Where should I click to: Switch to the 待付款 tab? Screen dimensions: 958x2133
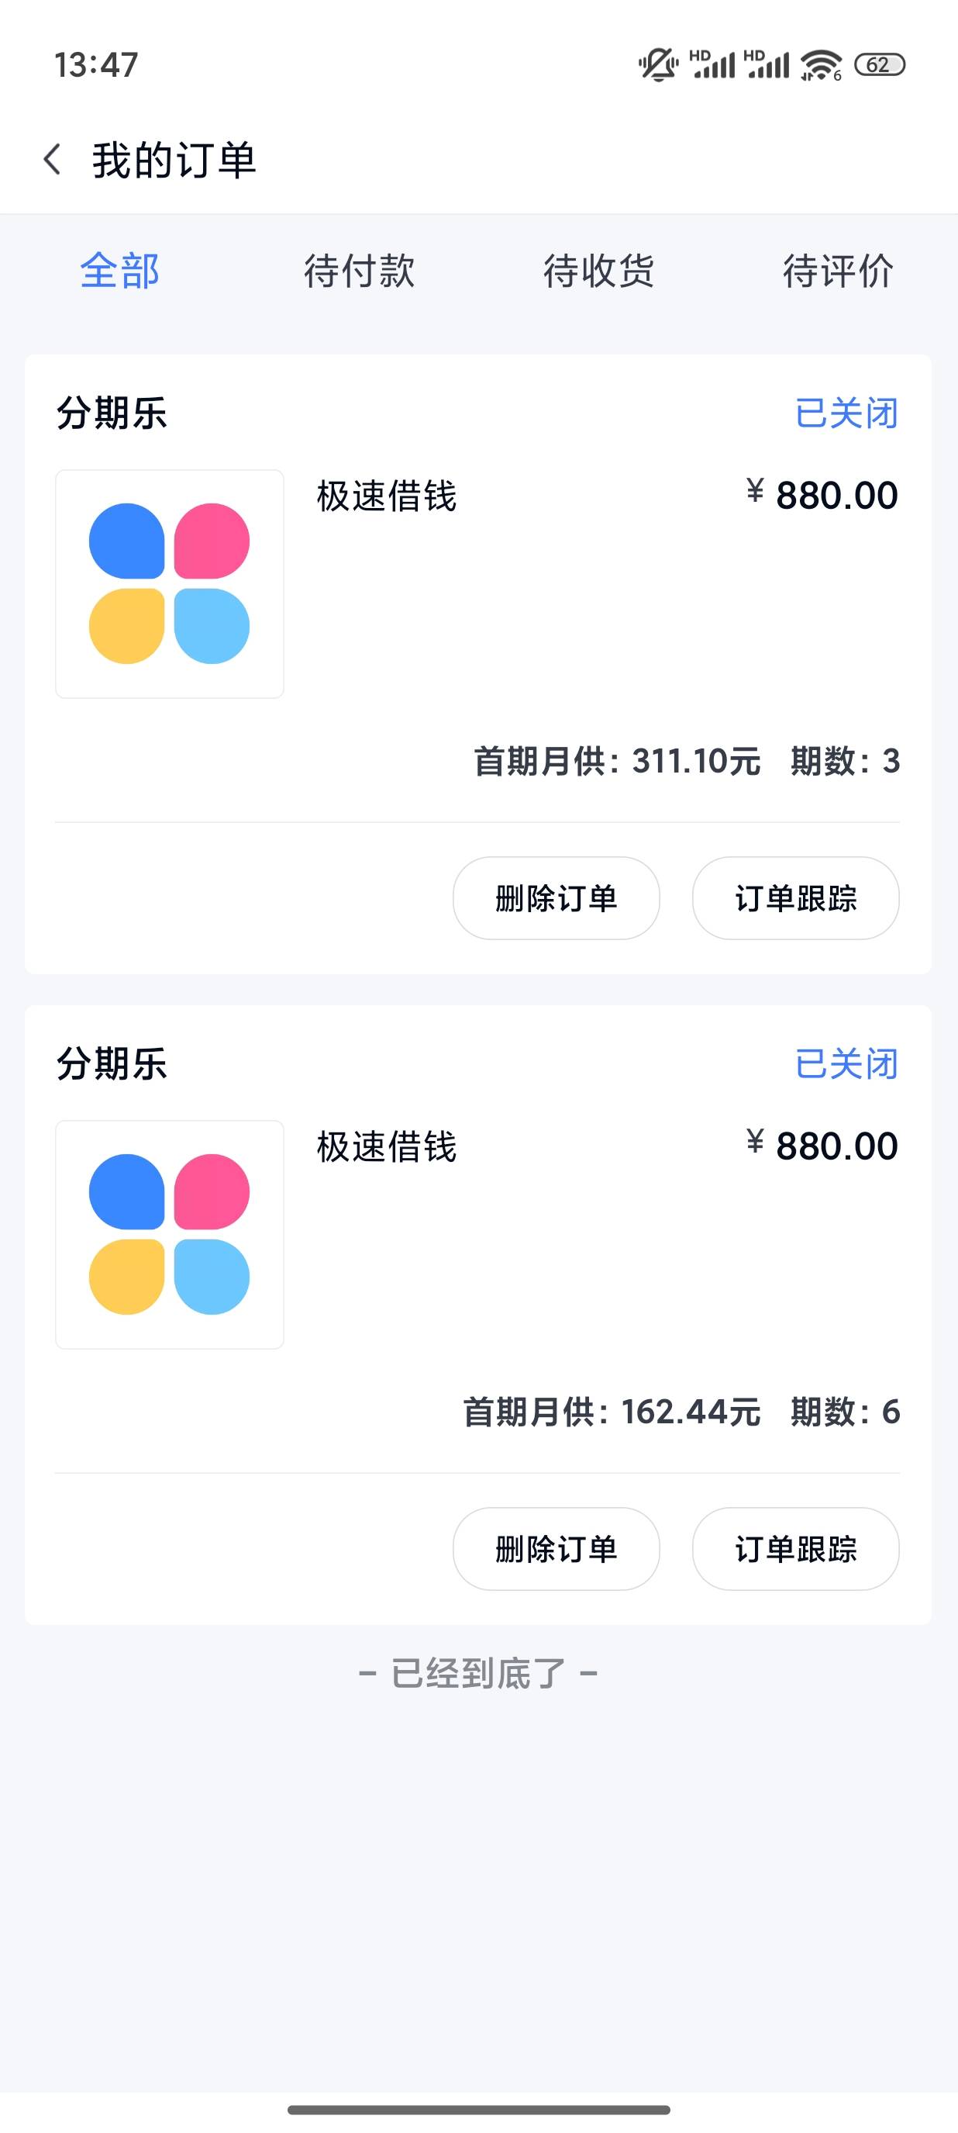pos(359,271)
